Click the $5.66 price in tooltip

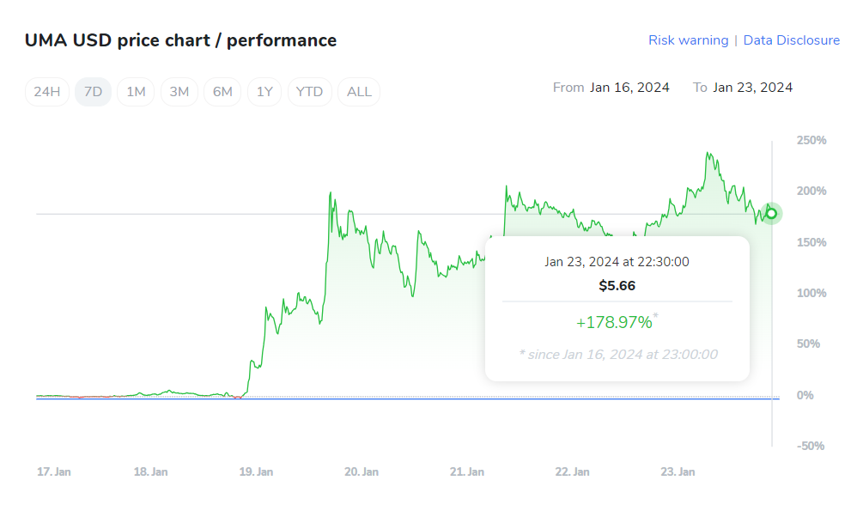(617, 286)
